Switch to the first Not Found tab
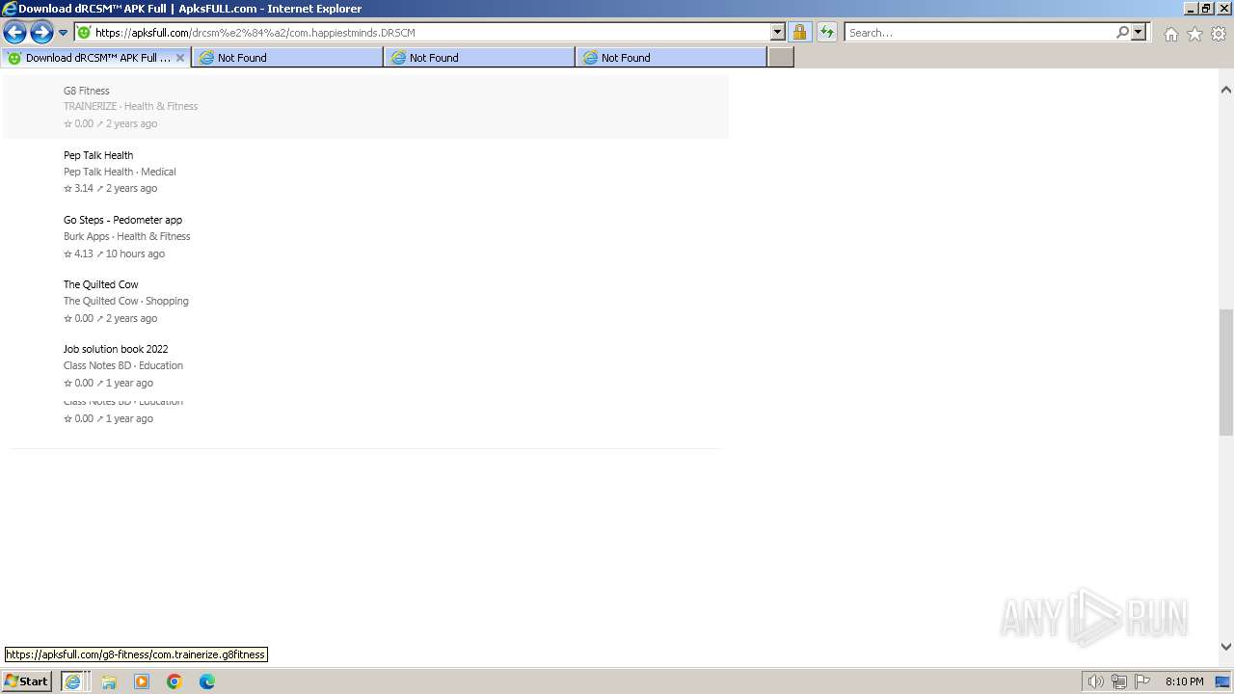The width and height of the screenshot is (1234, 694). (287, 58)
